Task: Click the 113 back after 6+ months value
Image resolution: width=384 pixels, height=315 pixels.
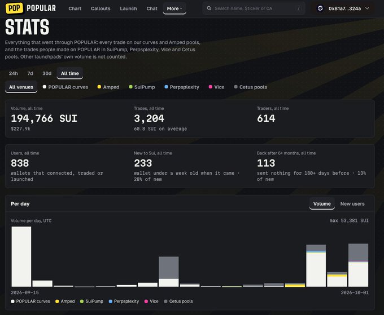Action: [266, 163]
